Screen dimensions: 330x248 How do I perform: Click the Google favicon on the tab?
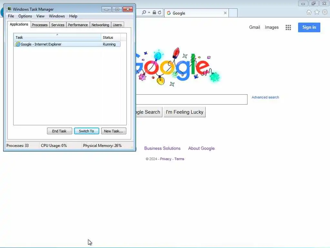(x=169, y=13)
